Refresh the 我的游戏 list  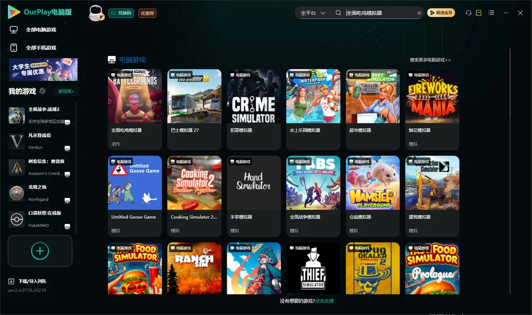43,91
